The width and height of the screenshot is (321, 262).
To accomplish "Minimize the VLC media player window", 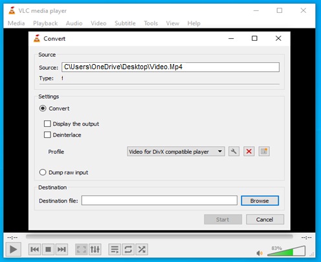I will coord(256,10).
